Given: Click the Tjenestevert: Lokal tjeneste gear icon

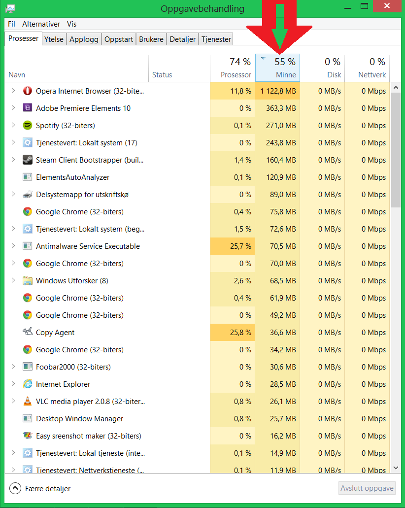Looking at the screenshot, I should point(28,453).
